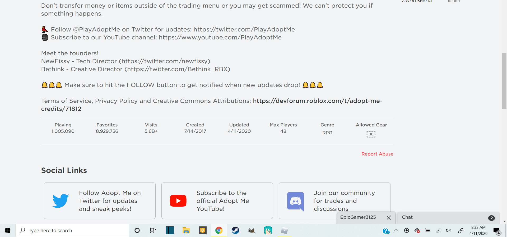Close the EpicGamer3125 chat tab
The height and width of the screenshot is (237, 507).
point(389,217)
